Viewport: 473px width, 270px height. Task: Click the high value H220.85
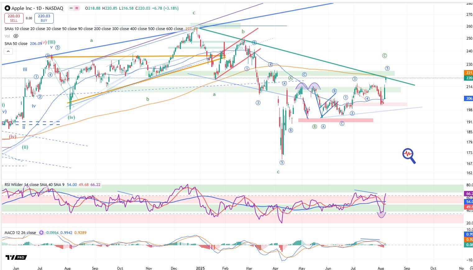[x=109, y=8]
